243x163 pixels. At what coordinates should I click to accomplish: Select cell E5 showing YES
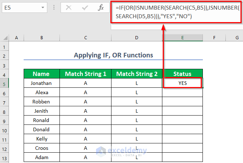[x=182, y=83]
